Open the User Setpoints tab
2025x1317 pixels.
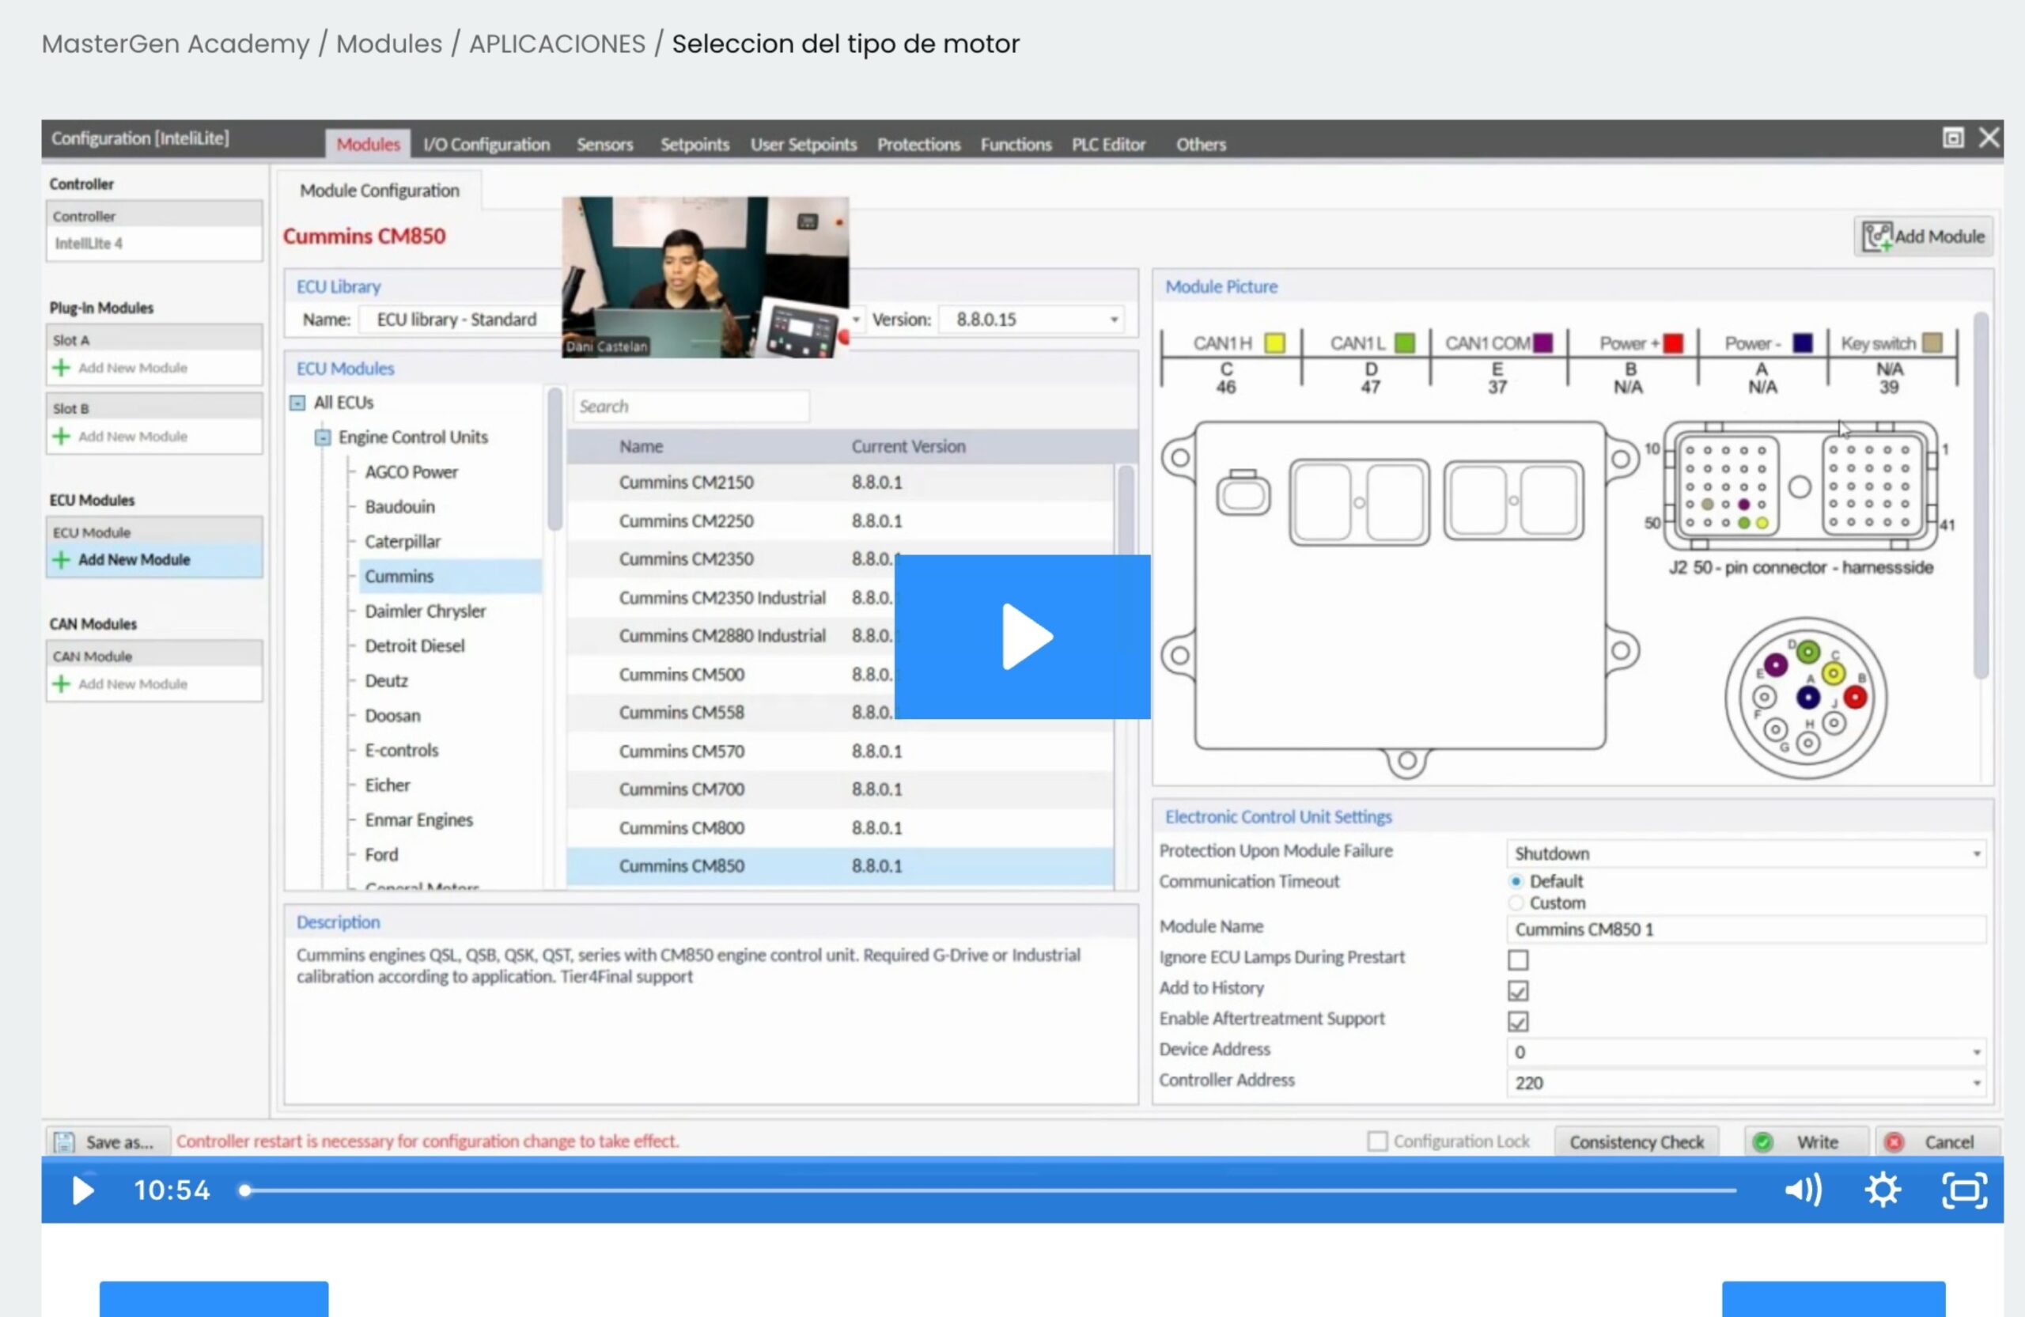[x=803, y=145]
